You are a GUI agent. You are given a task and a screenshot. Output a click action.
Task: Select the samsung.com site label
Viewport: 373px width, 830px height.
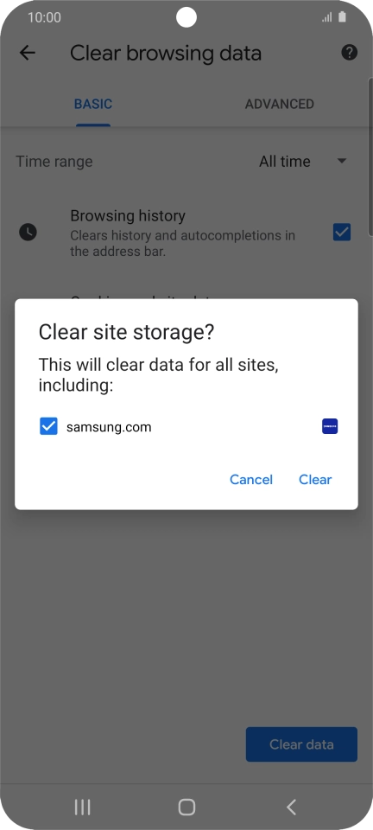[x=109, y=426]
